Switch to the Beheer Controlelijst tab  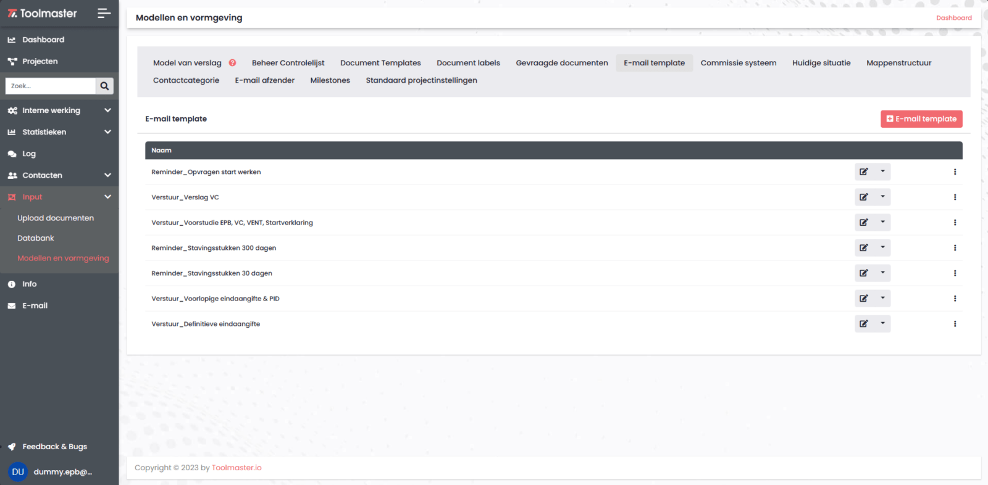pyautogui.click(x=288, y=63)
